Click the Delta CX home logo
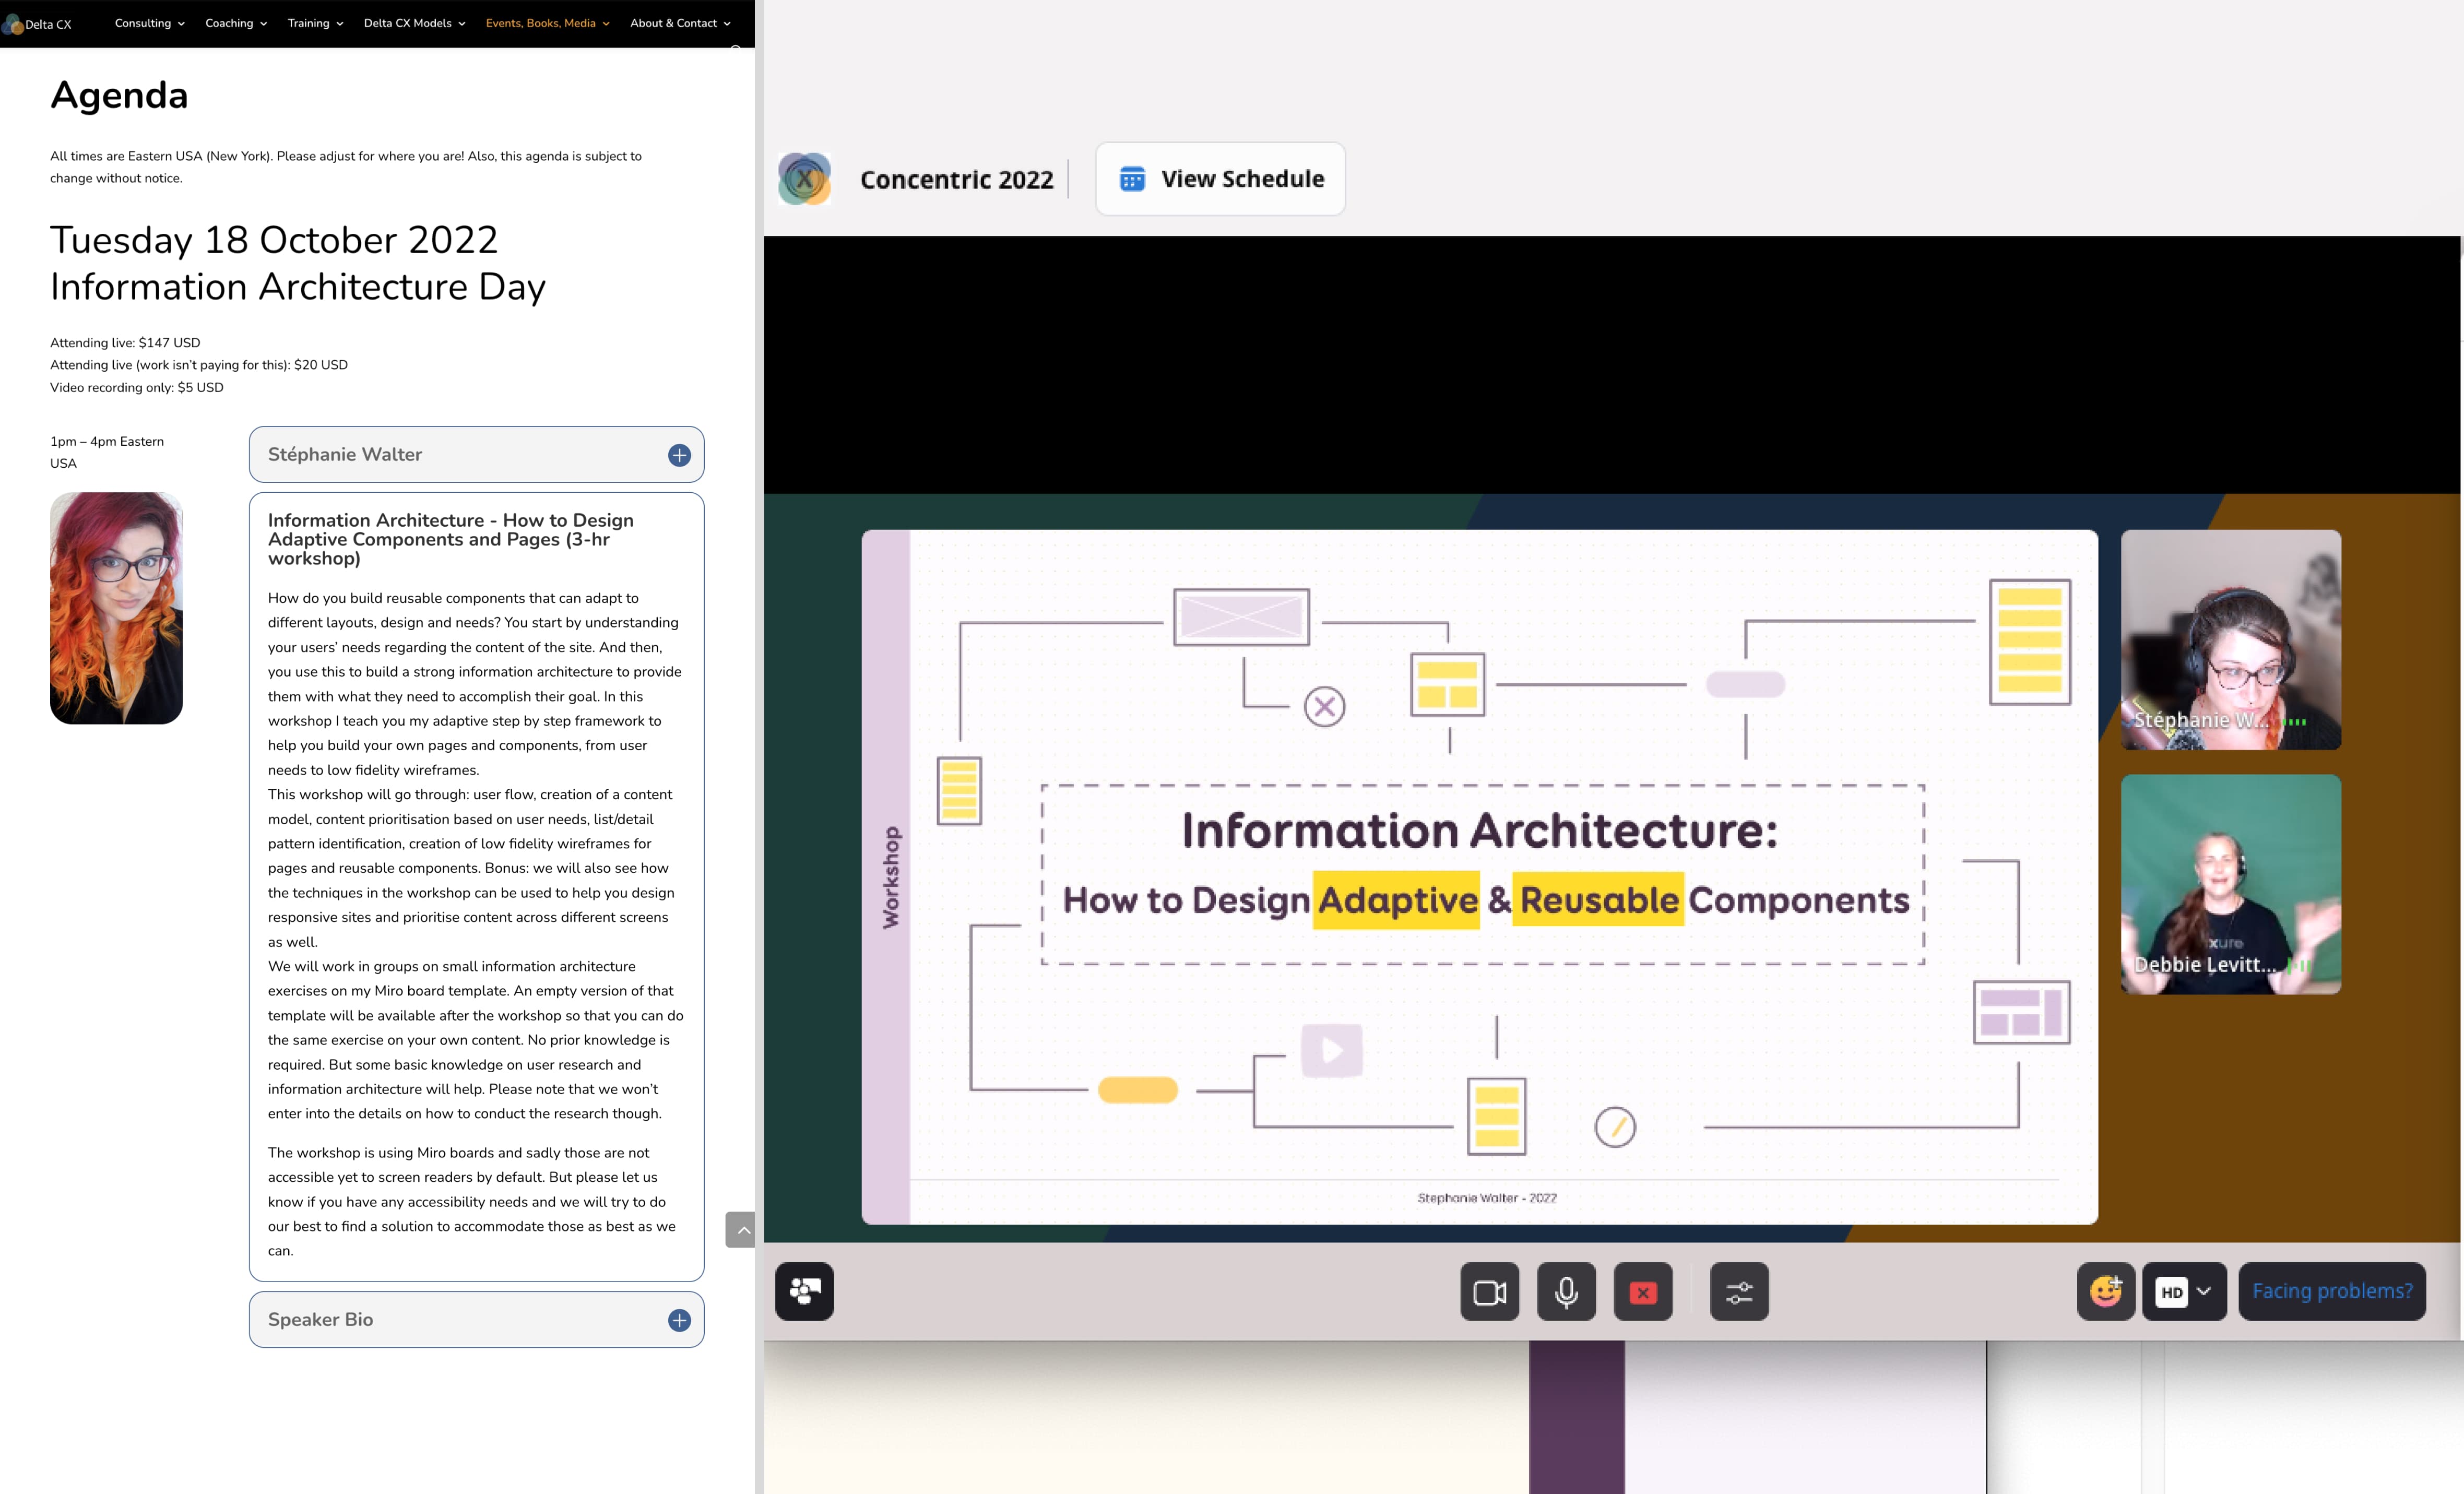This screenshot has height=1494, width=2464. (37, 24)
